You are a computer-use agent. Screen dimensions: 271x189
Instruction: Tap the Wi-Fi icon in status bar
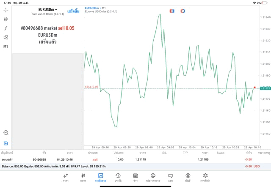tap(254, 3)
